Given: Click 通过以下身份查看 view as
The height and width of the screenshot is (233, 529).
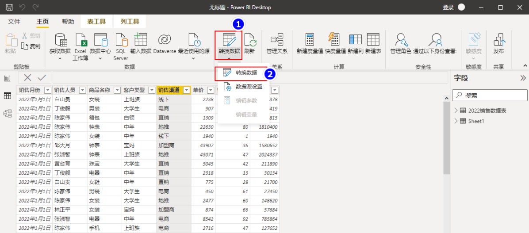Looking at the screenshot, I should click(x=435, y=44).
